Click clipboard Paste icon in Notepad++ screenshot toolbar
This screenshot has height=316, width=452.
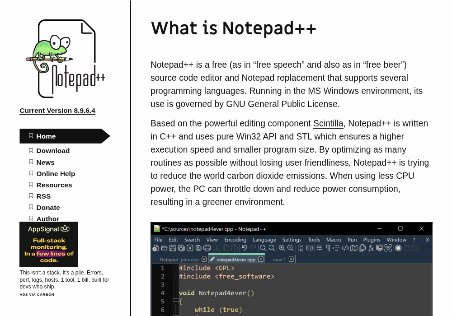tap(235, 248)
